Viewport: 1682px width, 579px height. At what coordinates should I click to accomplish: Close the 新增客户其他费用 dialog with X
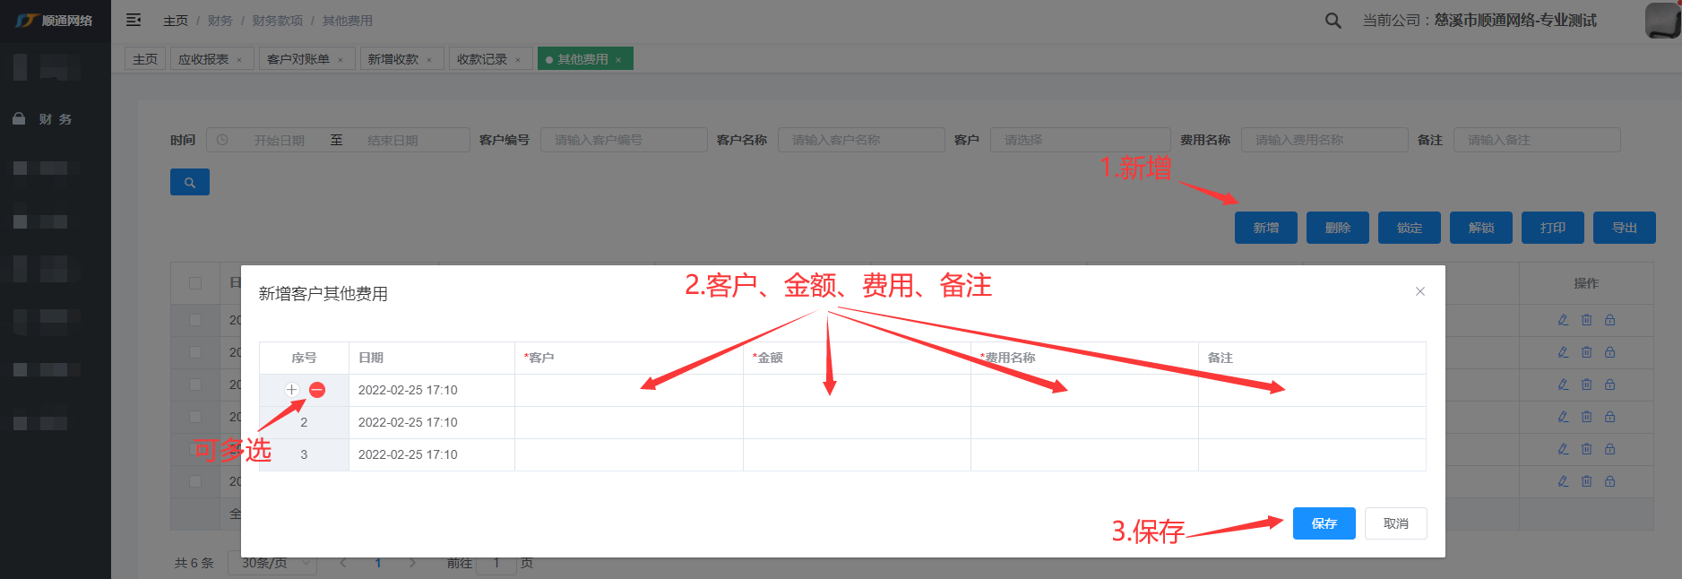pos(1419,291)
